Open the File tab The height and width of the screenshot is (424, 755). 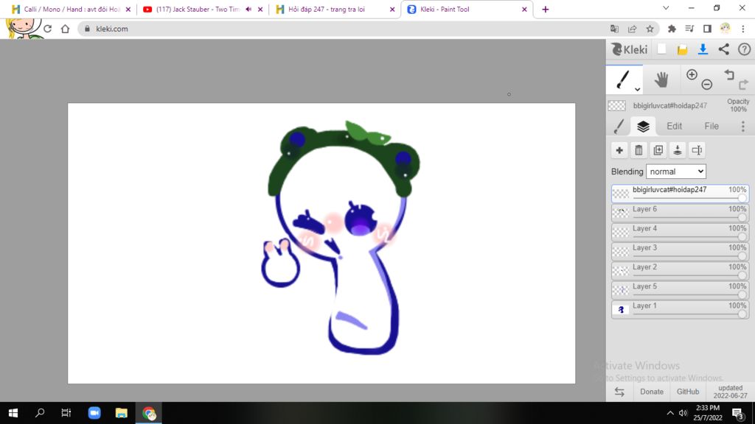(711, 126)
